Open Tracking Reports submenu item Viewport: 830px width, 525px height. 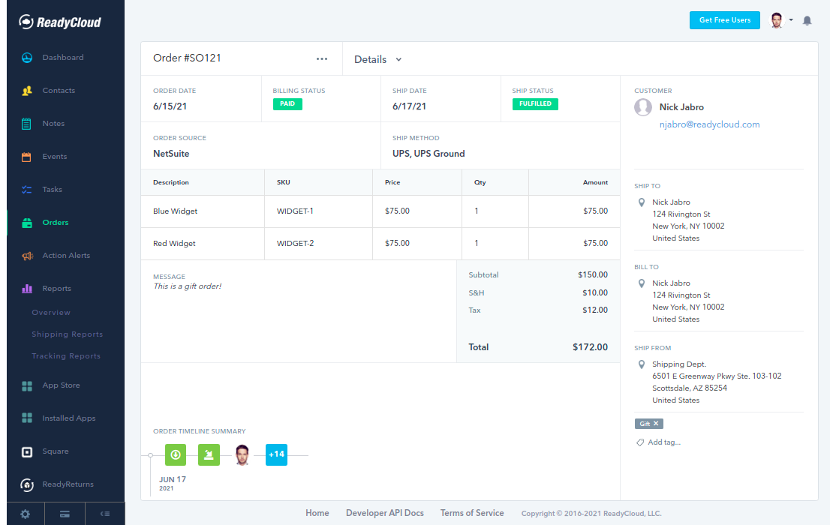click(x=65, y=355)
